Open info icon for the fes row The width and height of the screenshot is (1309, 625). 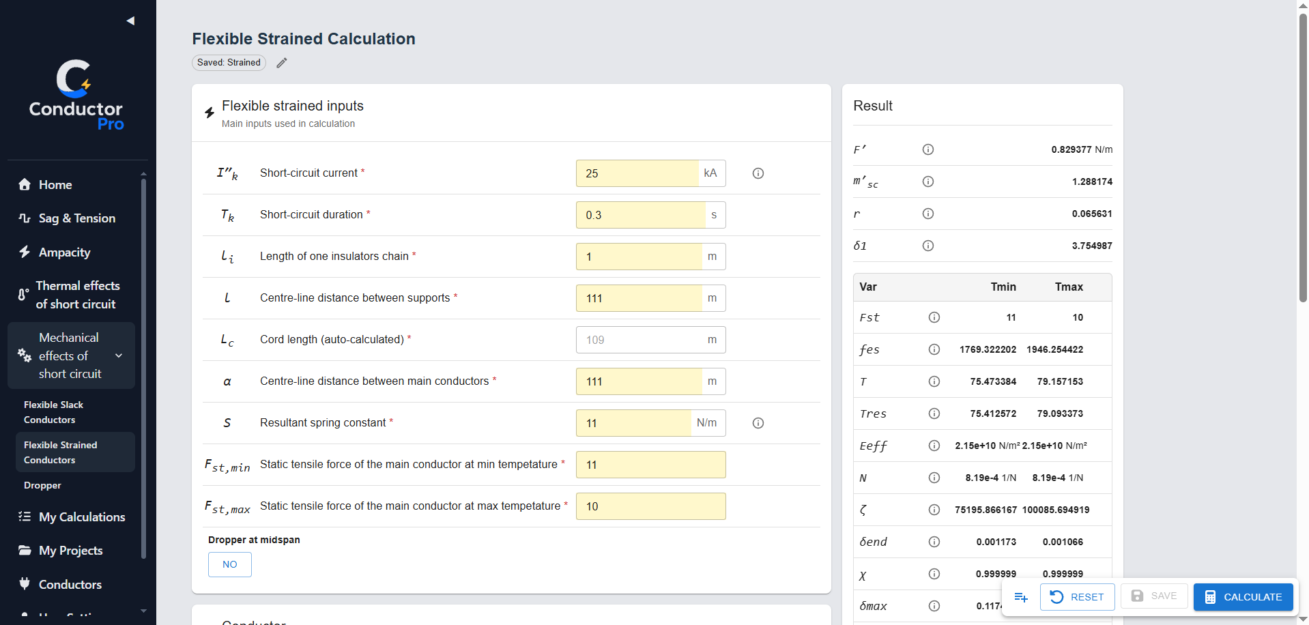coord(934,349)
